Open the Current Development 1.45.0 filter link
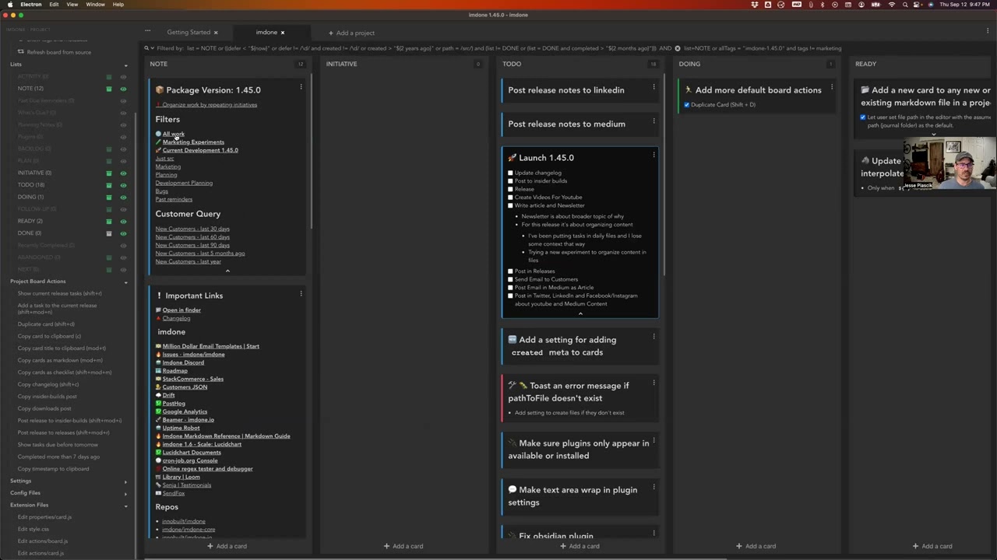 click(200, 150)
